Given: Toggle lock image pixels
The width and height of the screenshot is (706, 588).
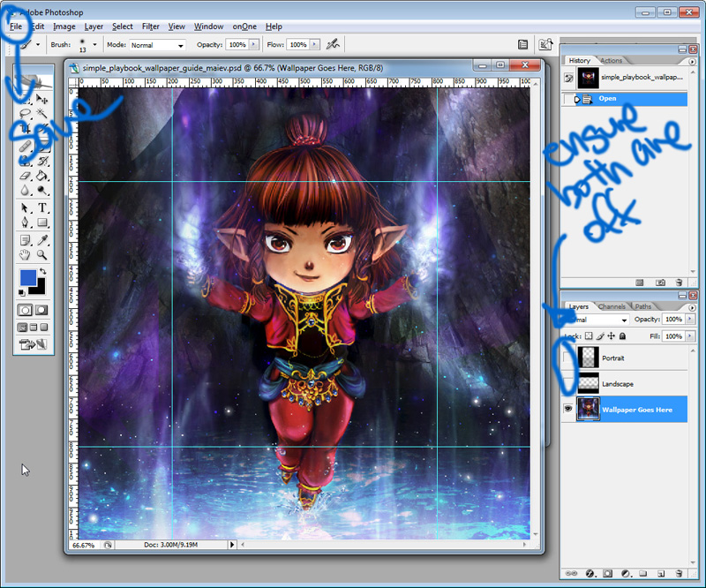Looking at the screenshot, I should pos(600,336).
